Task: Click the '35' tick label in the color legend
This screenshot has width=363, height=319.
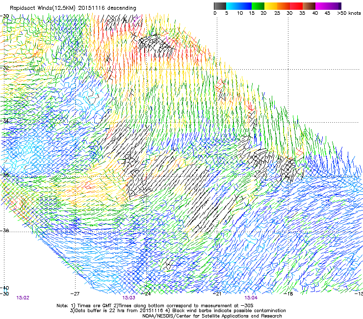Action: (x=302, y=13)
